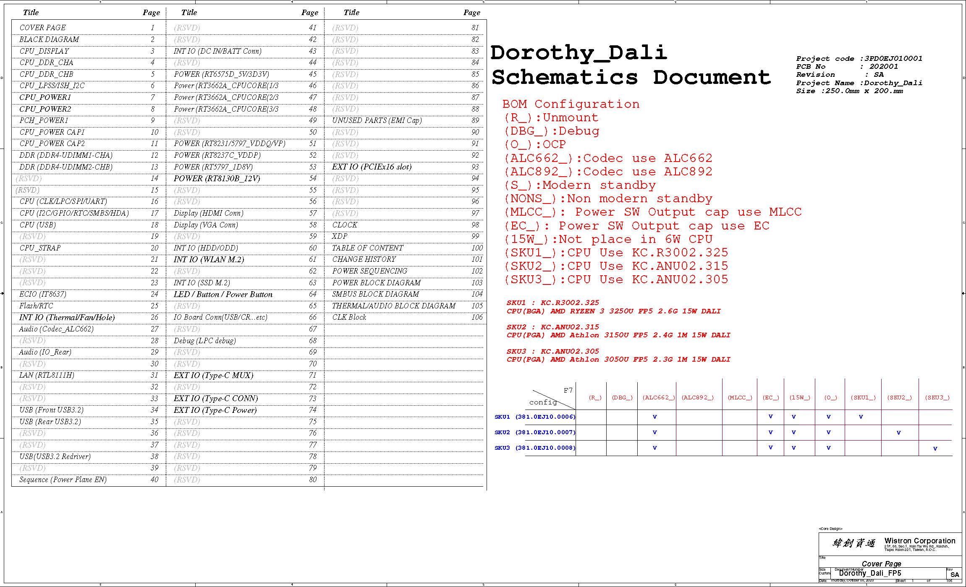Select ECIO (IT8637) entry

[43, 294]
